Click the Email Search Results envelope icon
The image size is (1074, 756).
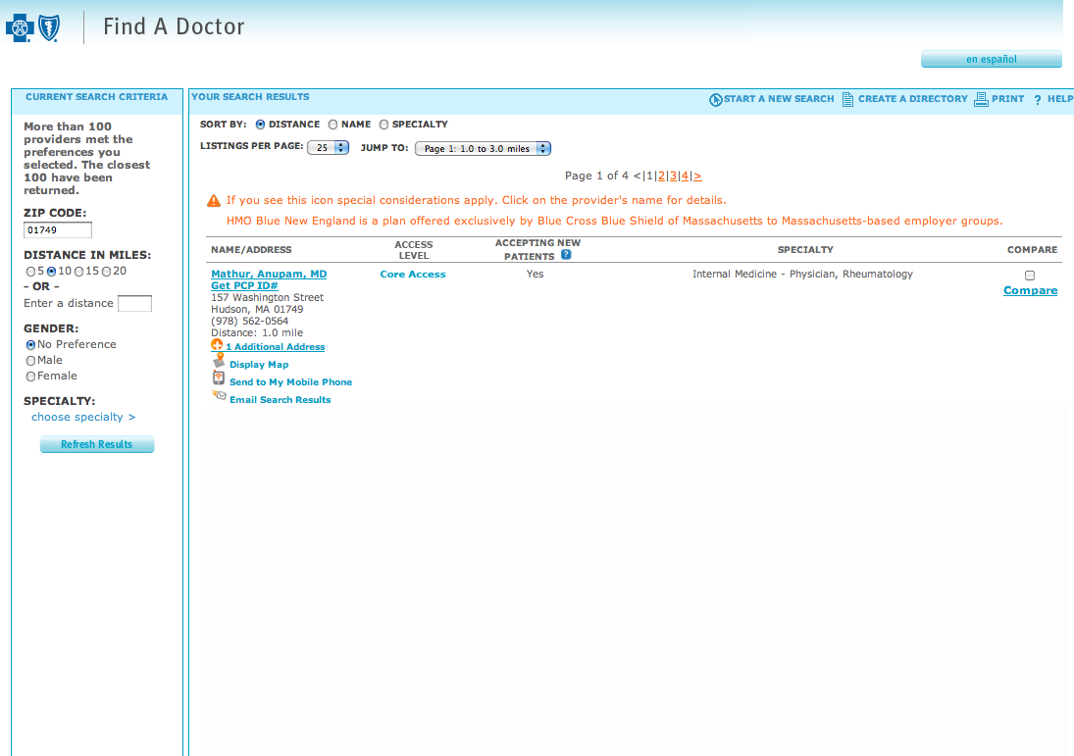pyautogui.click(x=219, y=397)
